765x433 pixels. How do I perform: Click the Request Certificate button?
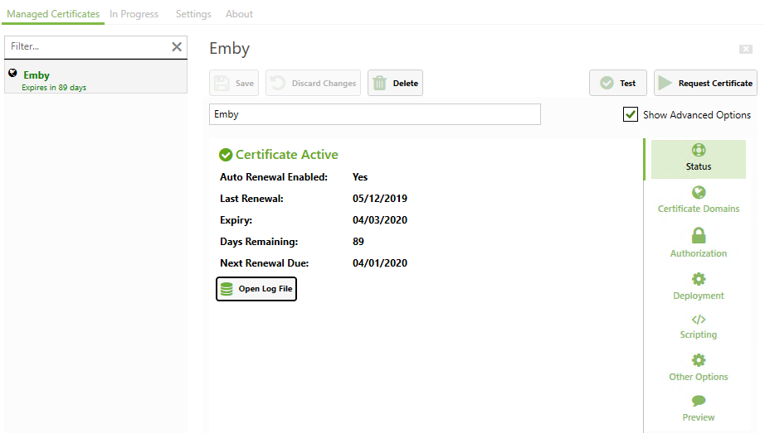pyautogui.click(x=705, y=83)
